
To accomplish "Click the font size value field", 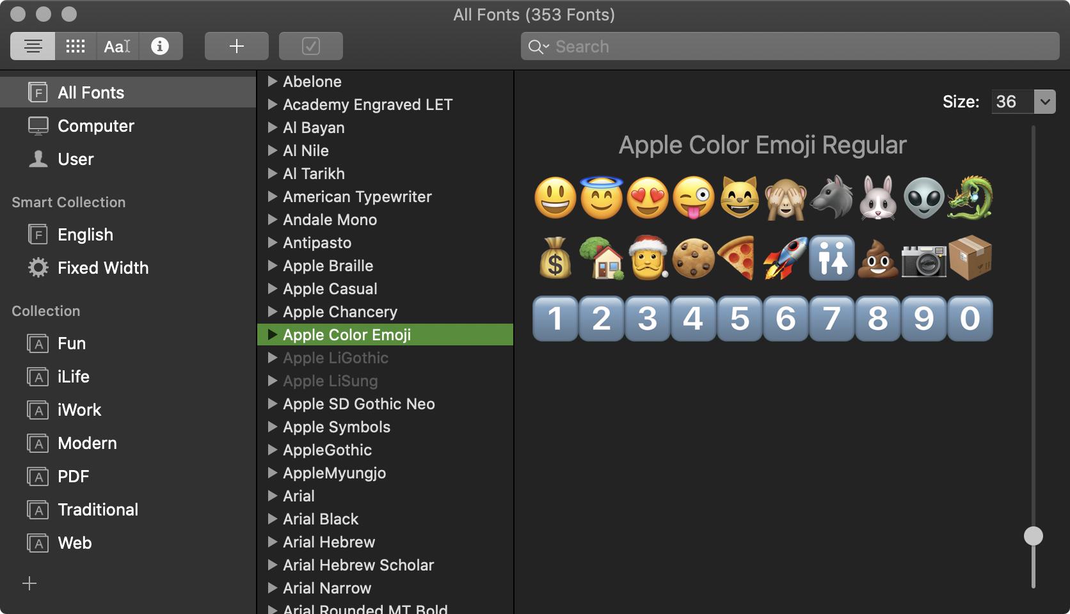I will (x=1012, y=102).
